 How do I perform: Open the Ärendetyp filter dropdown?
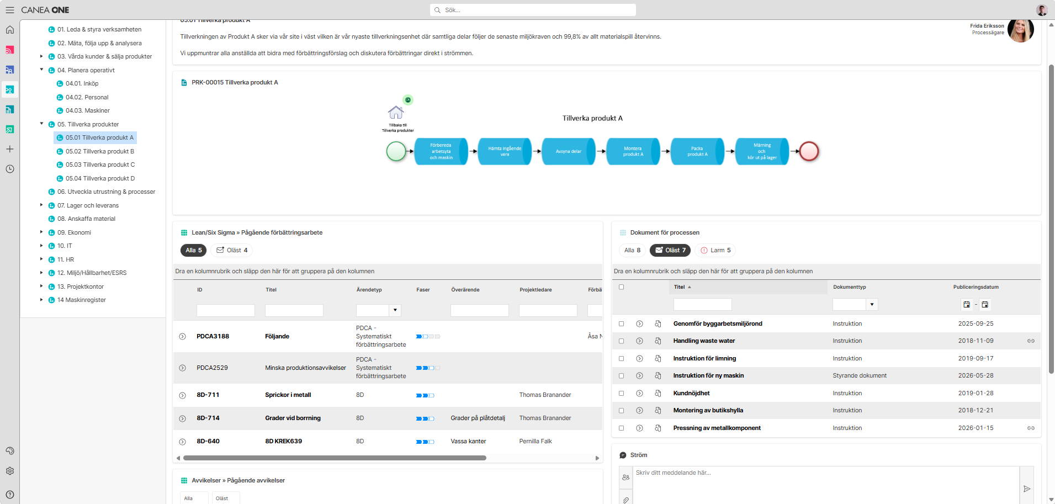coord(395,310)
